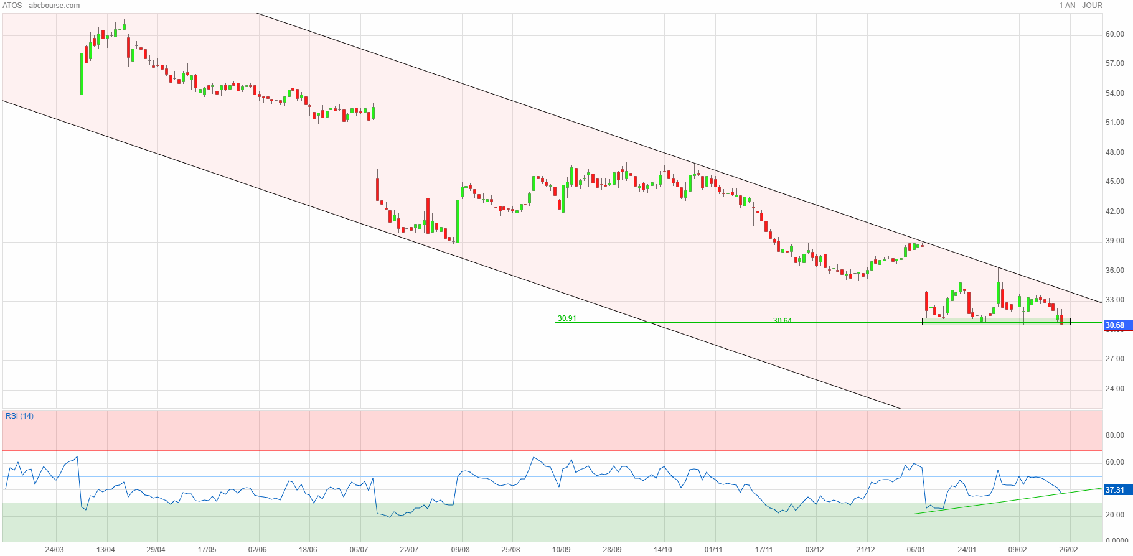This screenshot has width=1133, height=556.
Task: Click the 28/09 date axis label
Action: click(612, 550)
